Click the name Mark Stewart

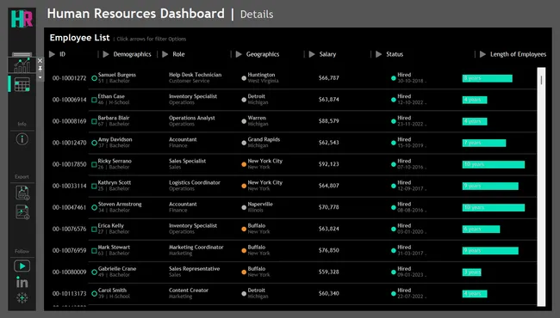(x=114, y=248)
